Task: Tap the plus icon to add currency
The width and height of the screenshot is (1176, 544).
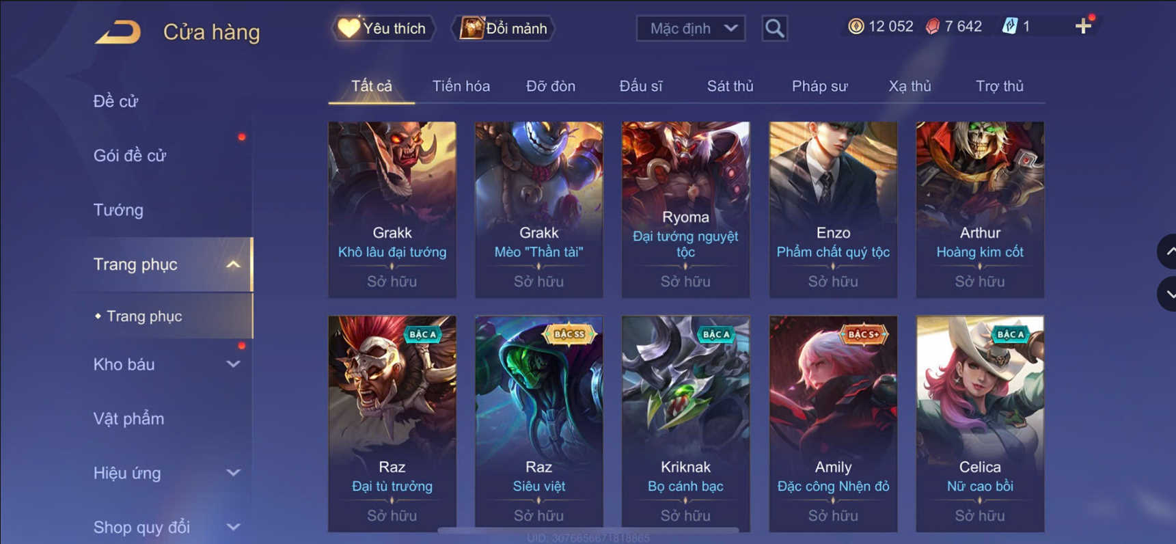Action: tap(1083, 27)
